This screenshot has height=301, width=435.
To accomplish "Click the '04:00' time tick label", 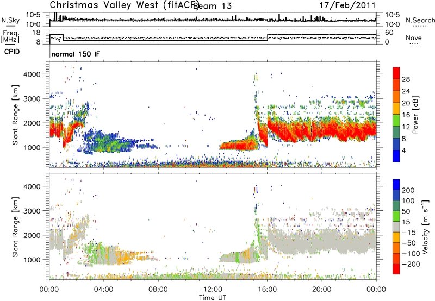I will [103, 290].
